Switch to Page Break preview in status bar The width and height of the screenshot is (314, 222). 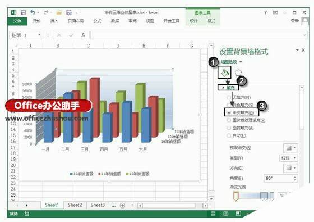238,214
